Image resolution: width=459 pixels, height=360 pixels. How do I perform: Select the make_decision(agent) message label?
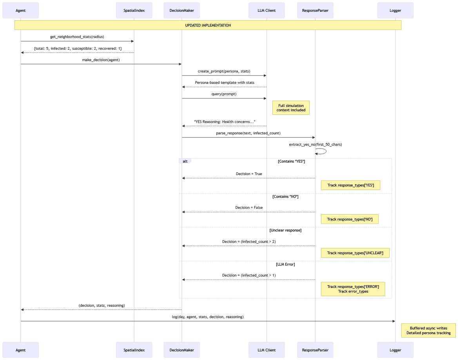[101, 60]
